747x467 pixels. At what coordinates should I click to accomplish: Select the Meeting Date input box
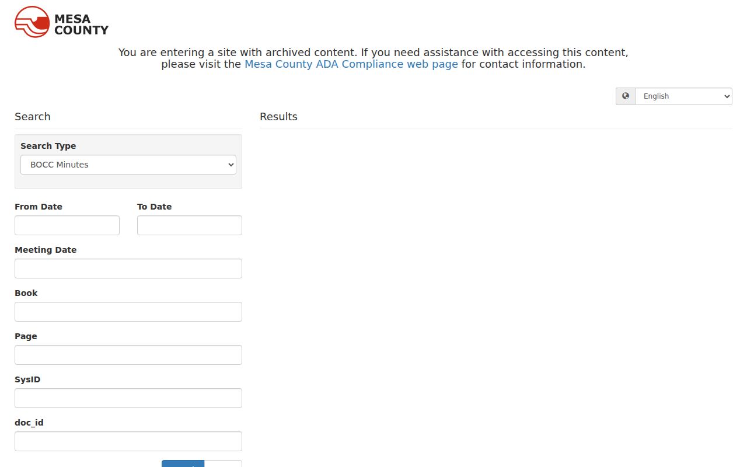tap(128, 269)
